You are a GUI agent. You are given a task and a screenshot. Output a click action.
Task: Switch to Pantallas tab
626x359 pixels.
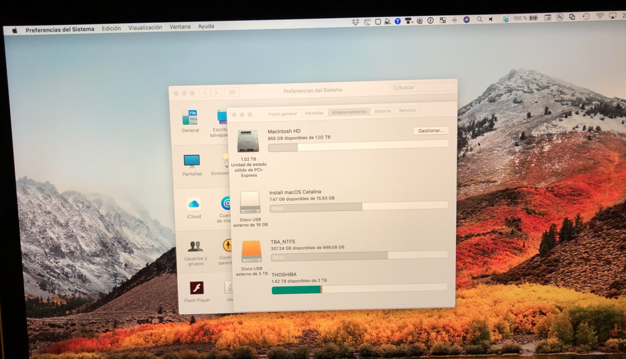314,113
